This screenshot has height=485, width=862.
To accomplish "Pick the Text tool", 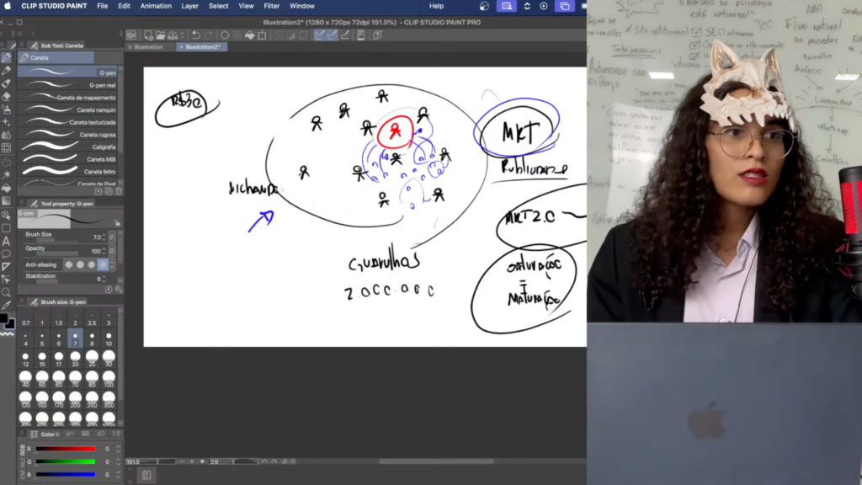I will (6, 241).
